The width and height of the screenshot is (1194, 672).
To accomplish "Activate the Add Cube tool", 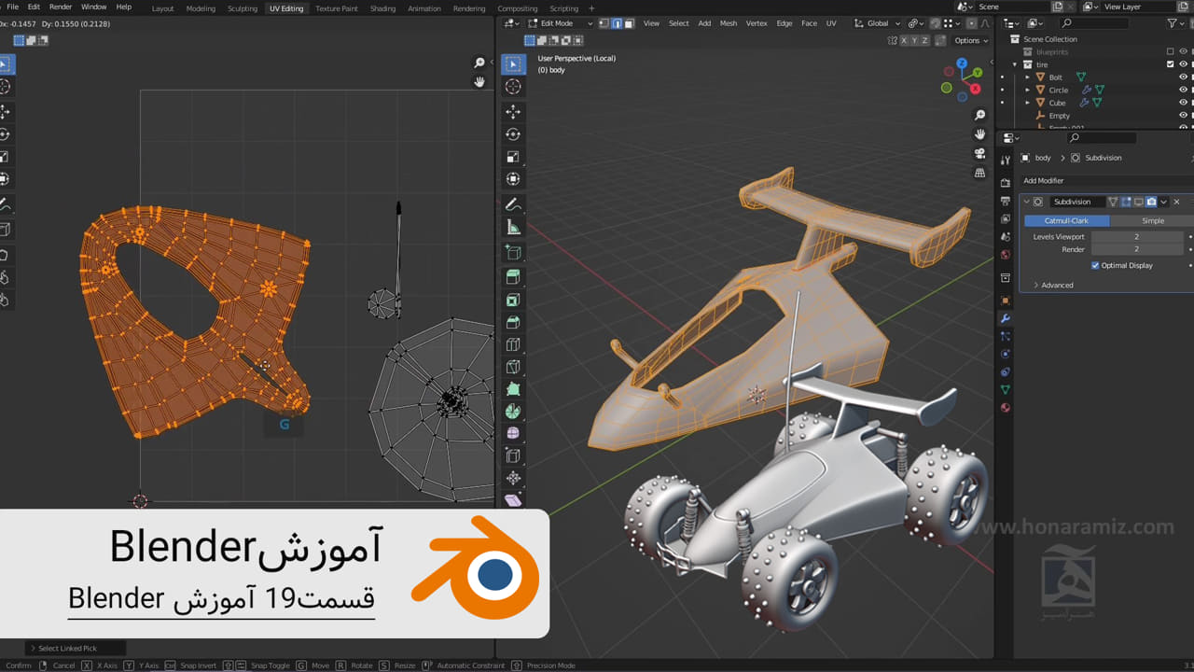I will click(513, 252).
